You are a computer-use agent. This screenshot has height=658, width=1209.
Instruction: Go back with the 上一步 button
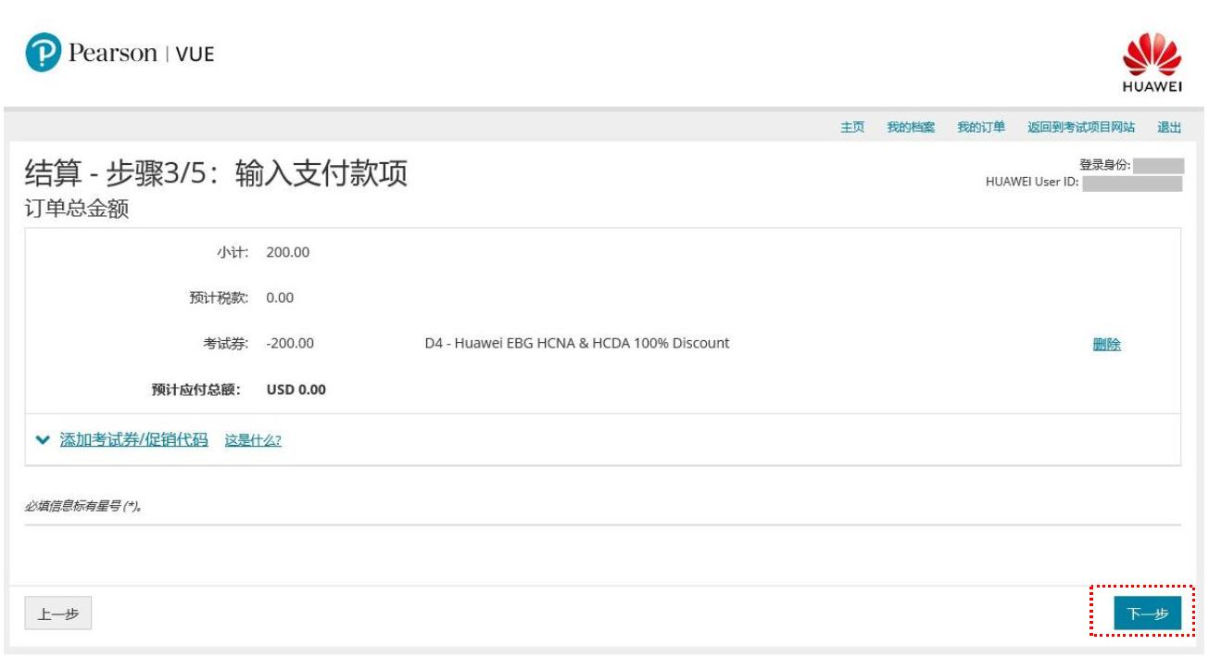57,614
